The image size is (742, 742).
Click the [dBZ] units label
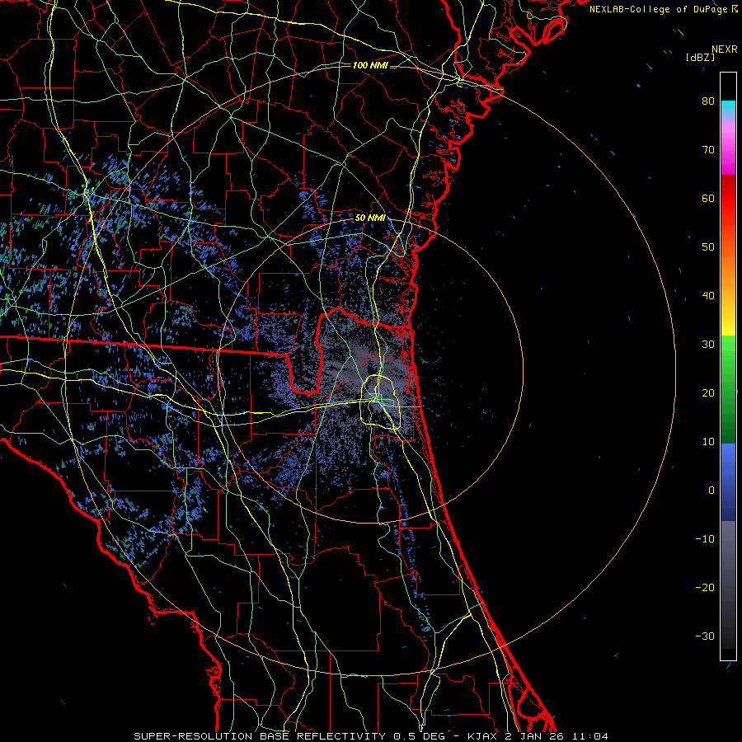(700, 58)
